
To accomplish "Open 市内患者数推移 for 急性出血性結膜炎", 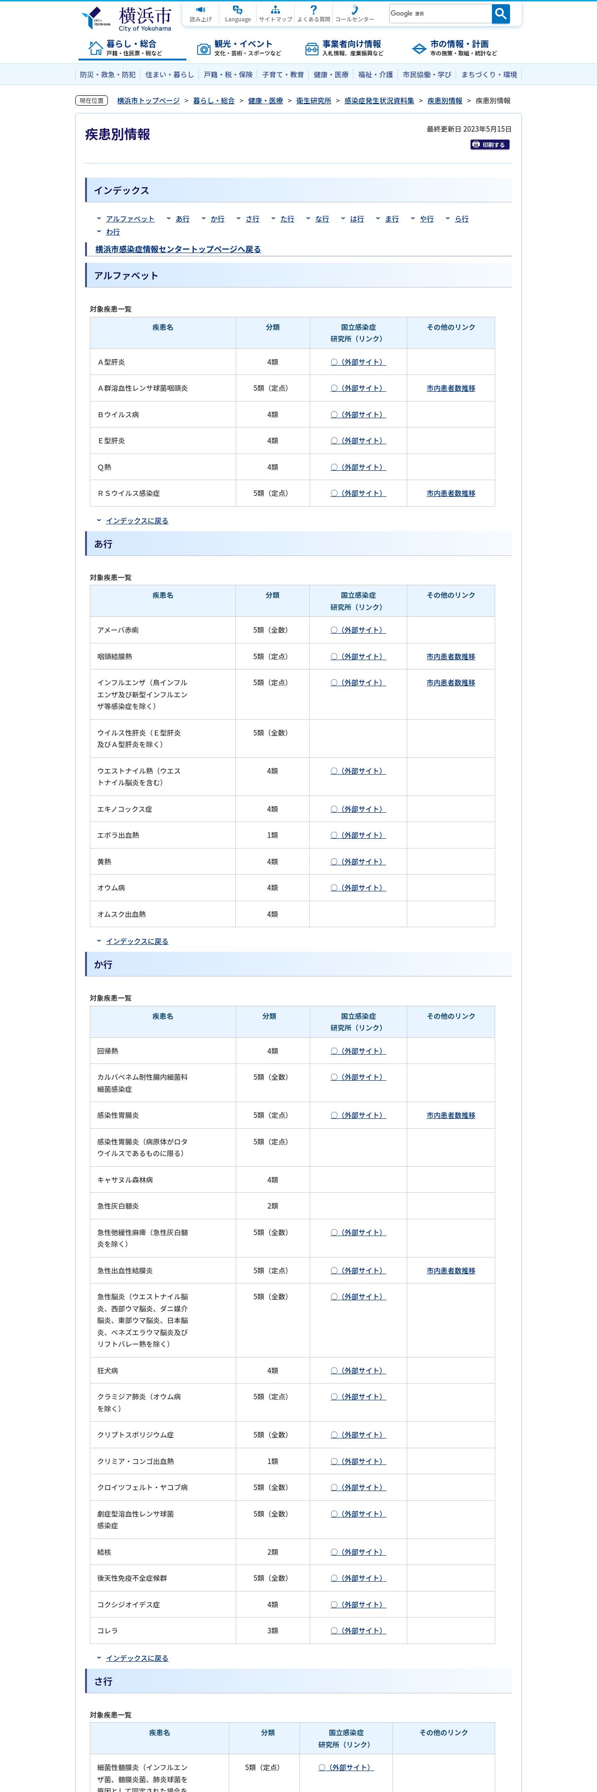I will pos(451,1270).
